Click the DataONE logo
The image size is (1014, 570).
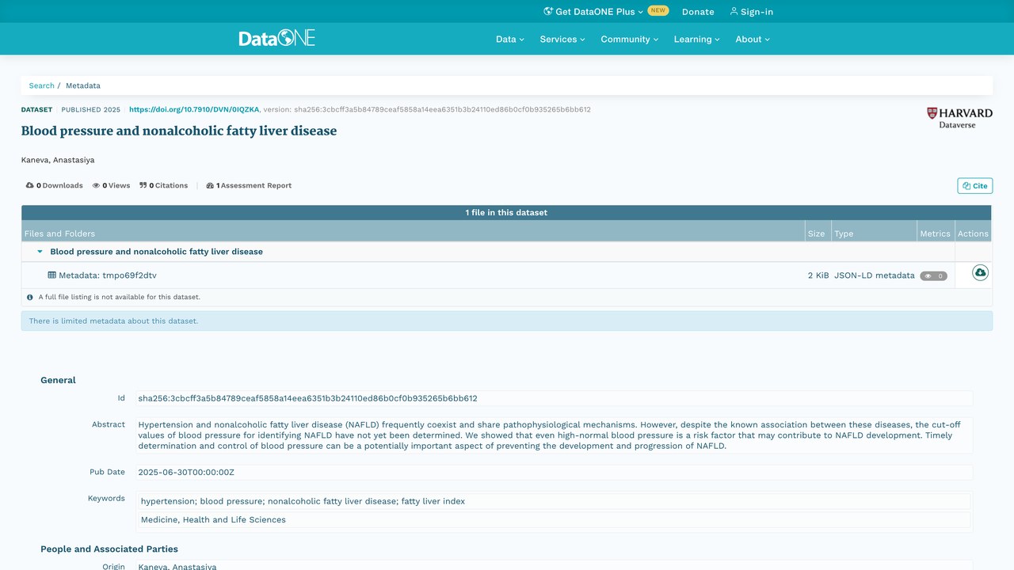(277, 38)
